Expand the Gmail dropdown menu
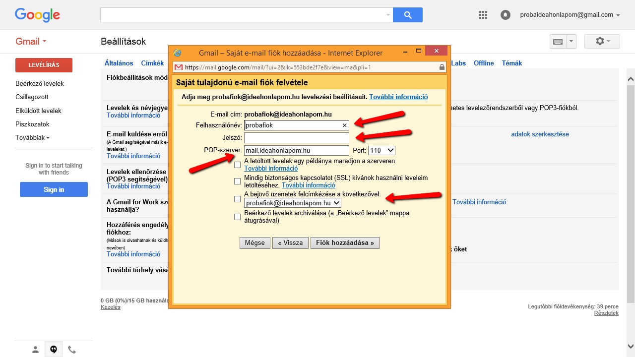Viewport: 635px width, 357px height. click(x=31, y=41)
